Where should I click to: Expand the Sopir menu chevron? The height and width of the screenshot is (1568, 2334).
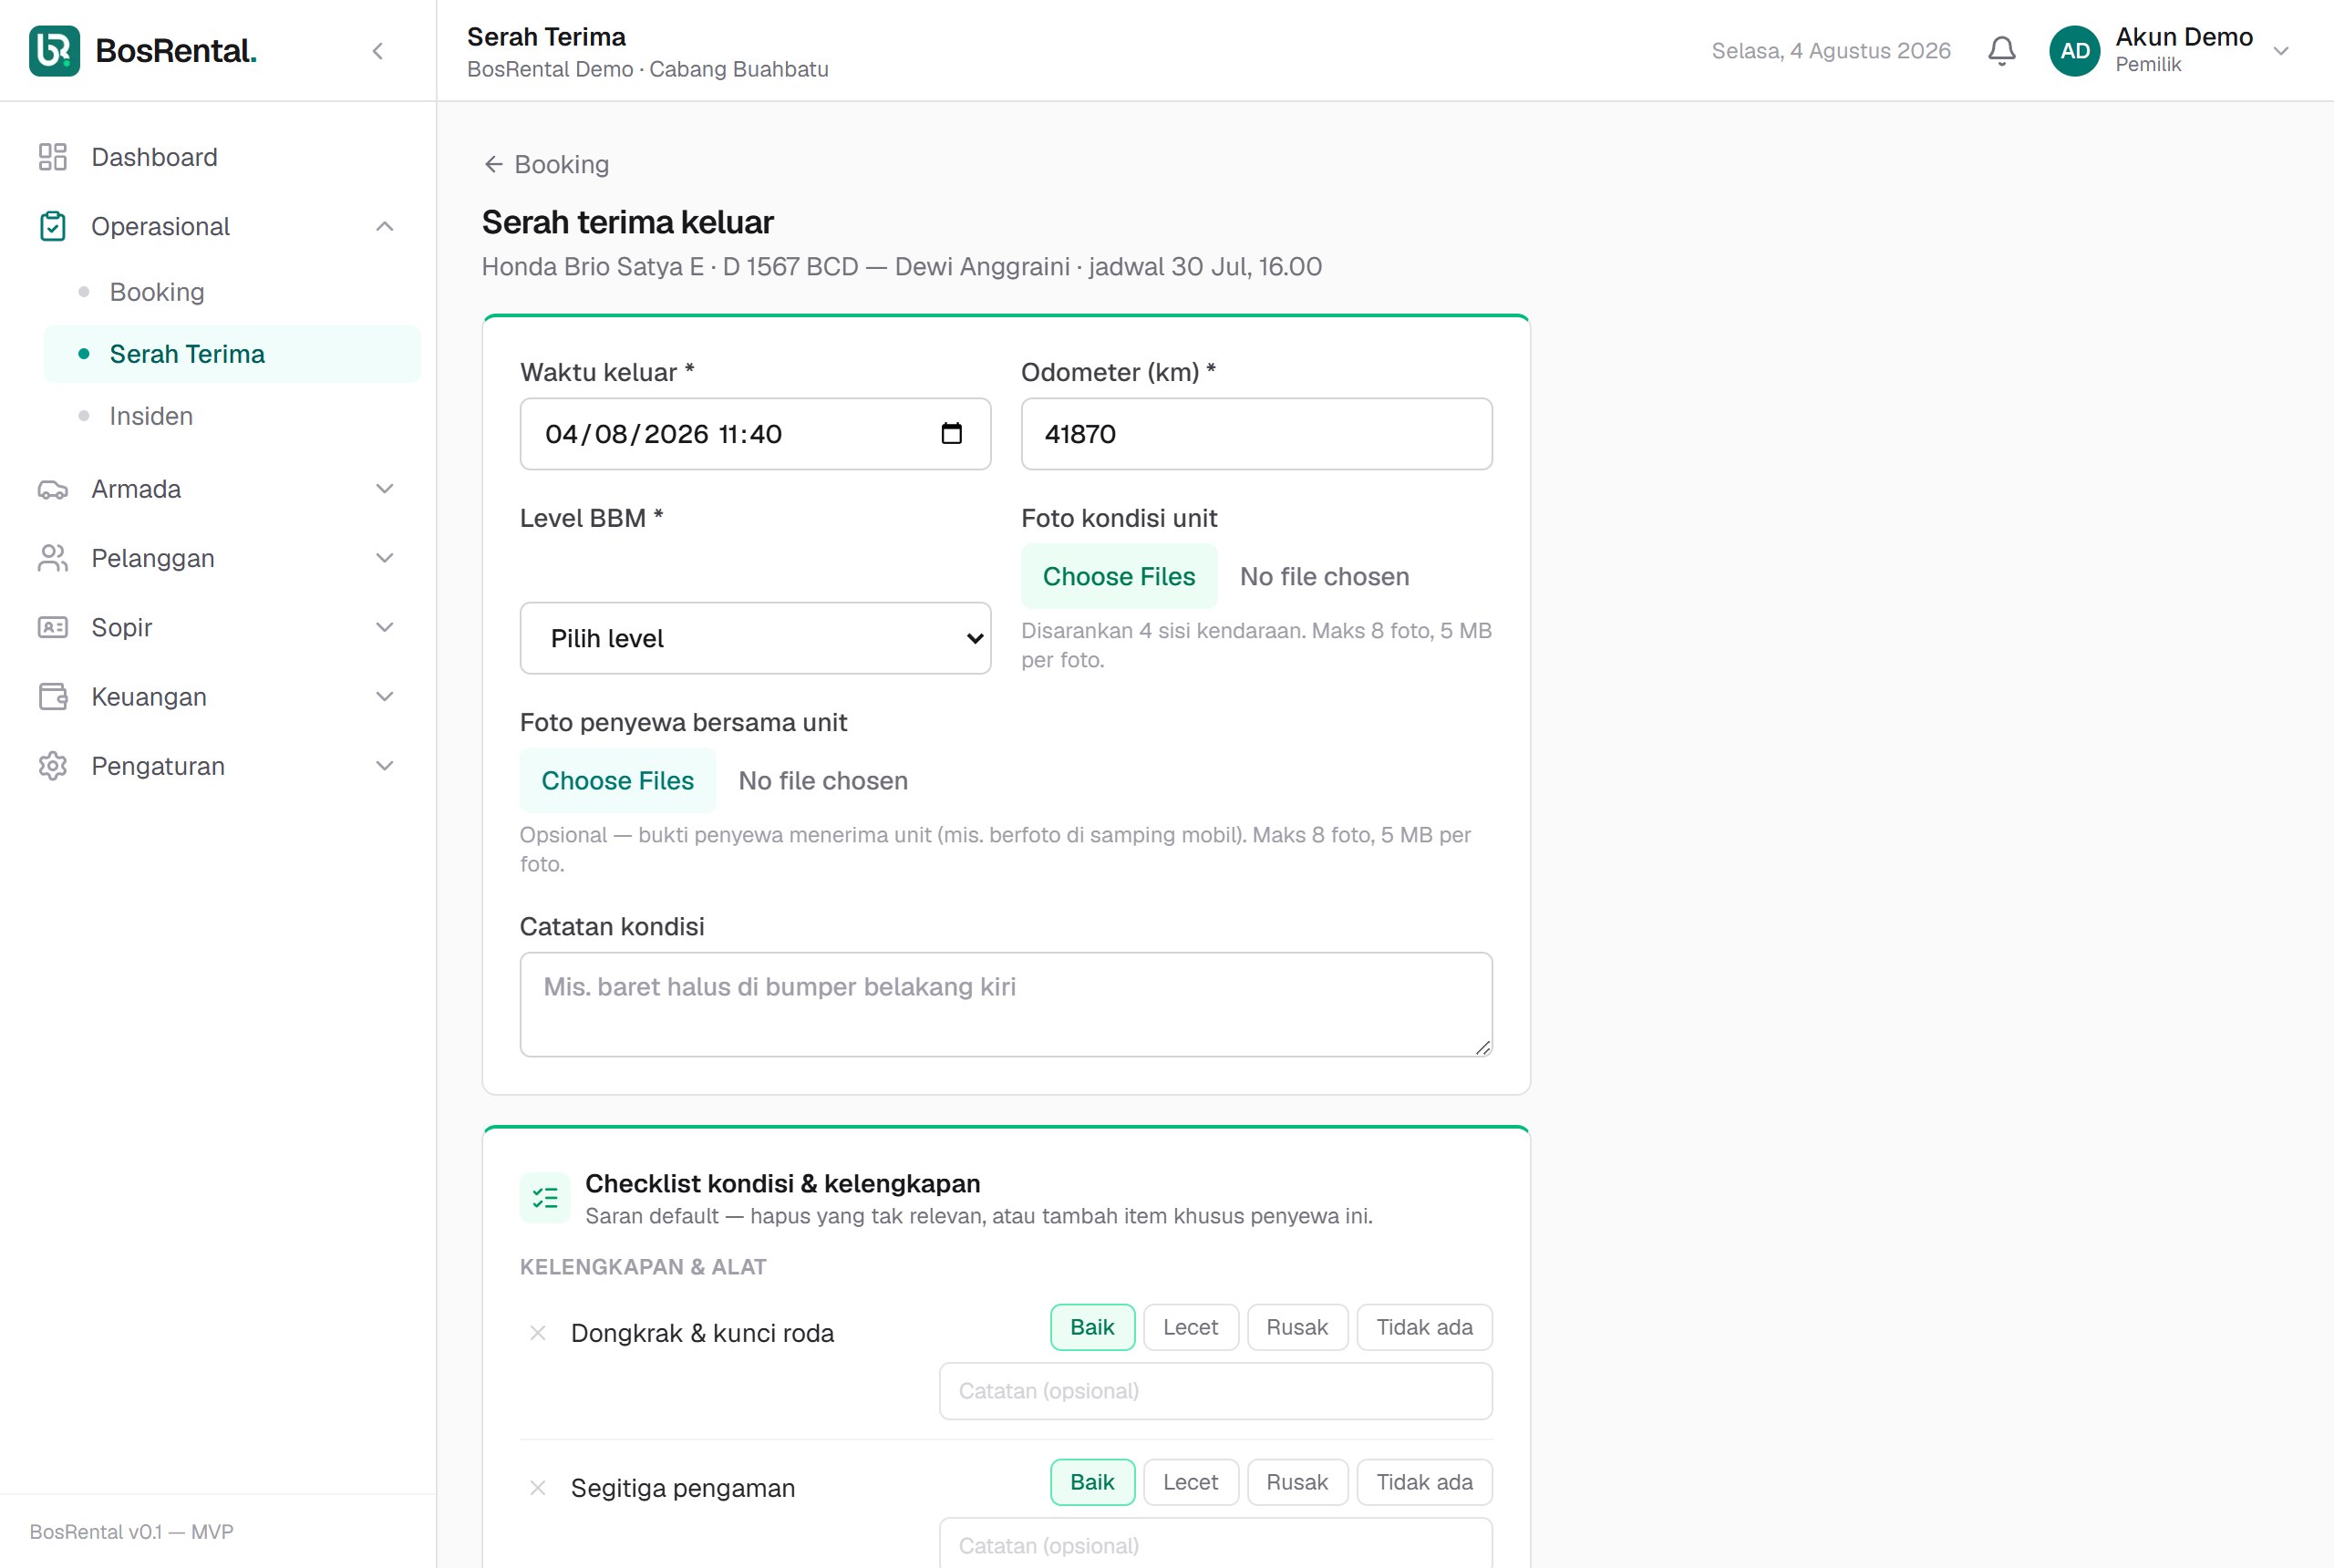coord(385,627)
